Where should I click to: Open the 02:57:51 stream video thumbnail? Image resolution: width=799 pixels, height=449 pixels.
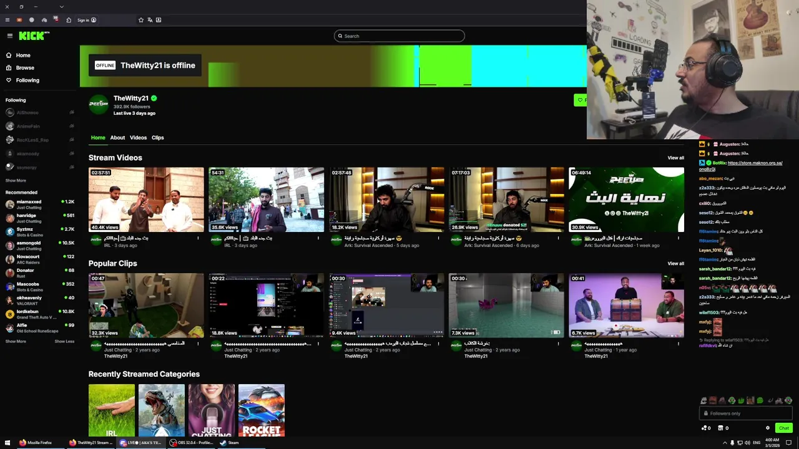[x=146, y=200]
